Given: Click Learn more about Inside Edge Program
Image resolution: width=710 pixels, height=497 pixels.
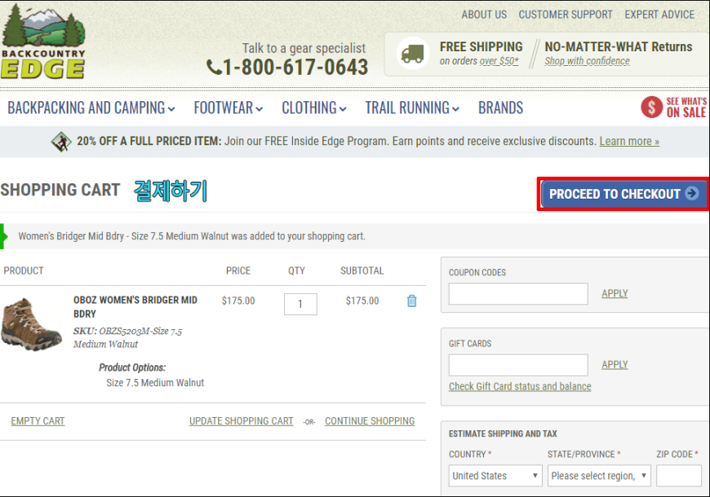Looking at the screenshot, I should click(629, 142).
